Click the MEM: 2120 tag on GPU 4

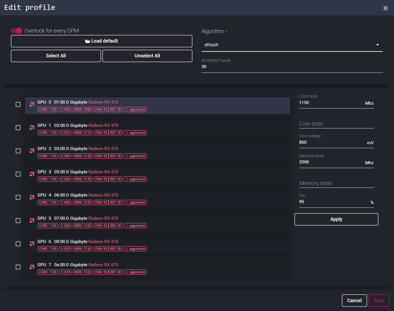pos(83,203)
